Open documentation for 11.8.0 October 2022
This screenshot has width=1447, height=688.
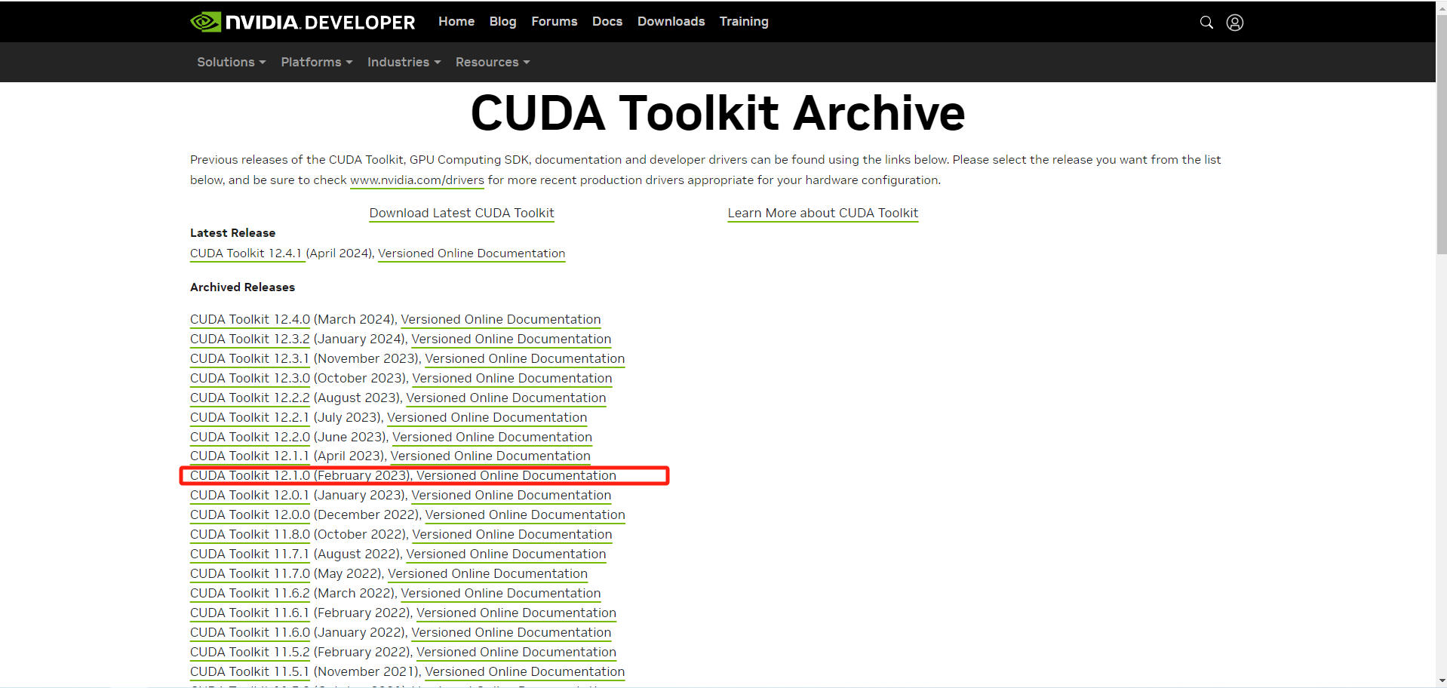tap(512, 535)
